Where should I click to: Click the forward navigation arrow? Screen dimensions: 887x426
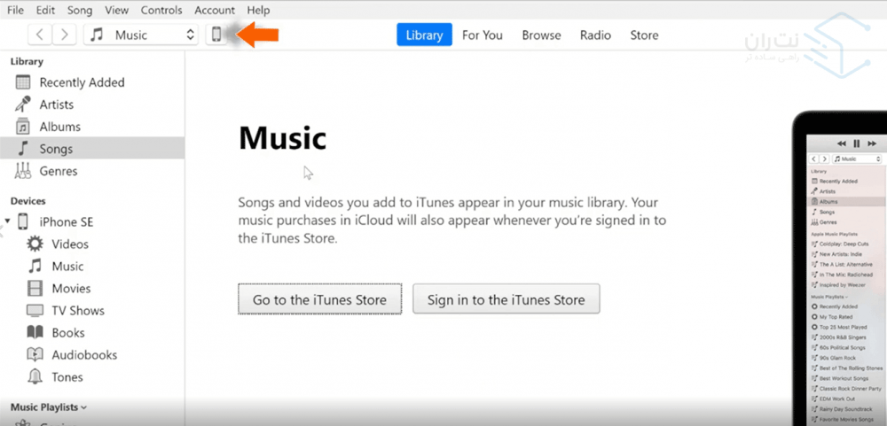point(64,35)
